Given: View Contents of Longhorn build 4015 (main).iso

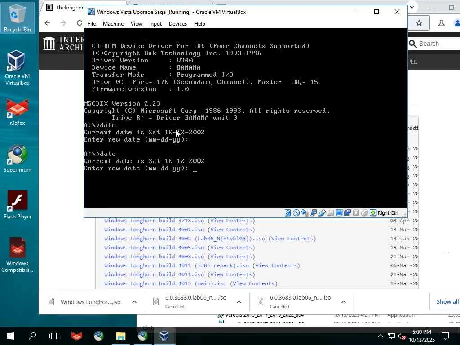Looking at the screenshot, I should tap(253, 284).
